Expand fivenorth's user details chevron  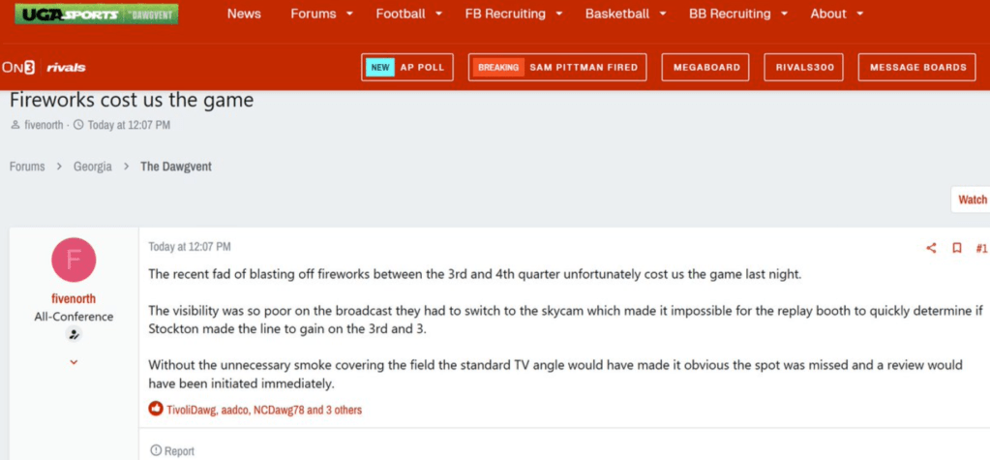tap(74, 362)
